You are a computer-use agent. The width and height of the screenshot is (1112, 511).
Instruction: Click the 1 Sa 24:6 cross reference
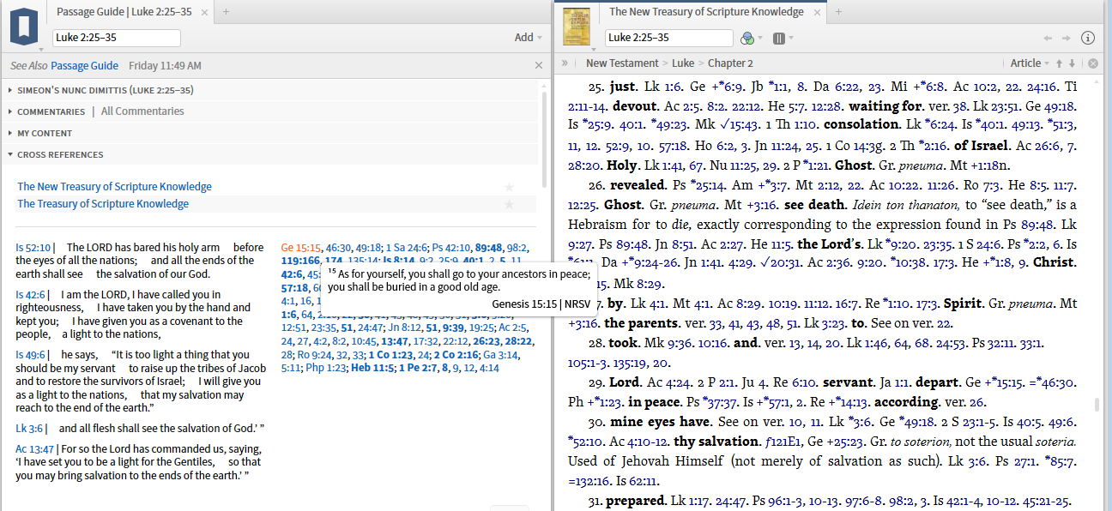(406, 248)
